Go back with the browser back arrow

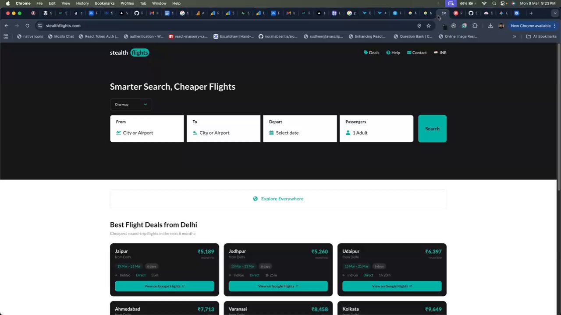coord(6,26)
